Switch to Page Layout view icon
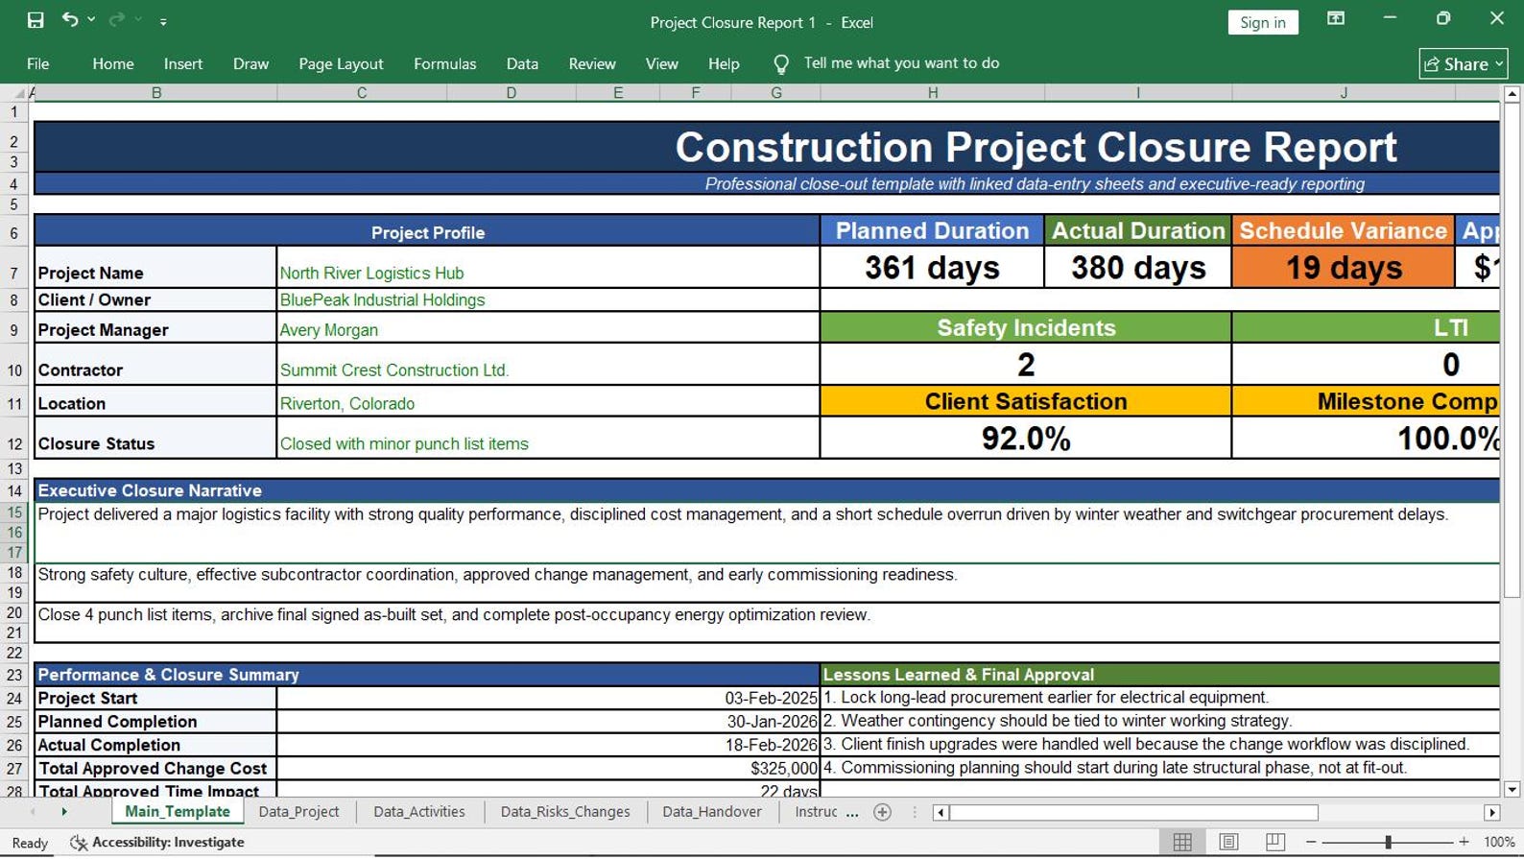Image resolution: width=1524 pixels, height=859 pixels. tap(1228, 842)
